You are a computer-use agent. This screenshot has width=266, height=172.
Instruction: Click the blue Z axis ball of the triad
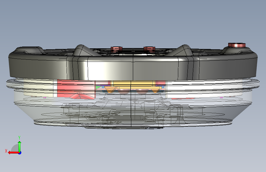pos(20,153)
